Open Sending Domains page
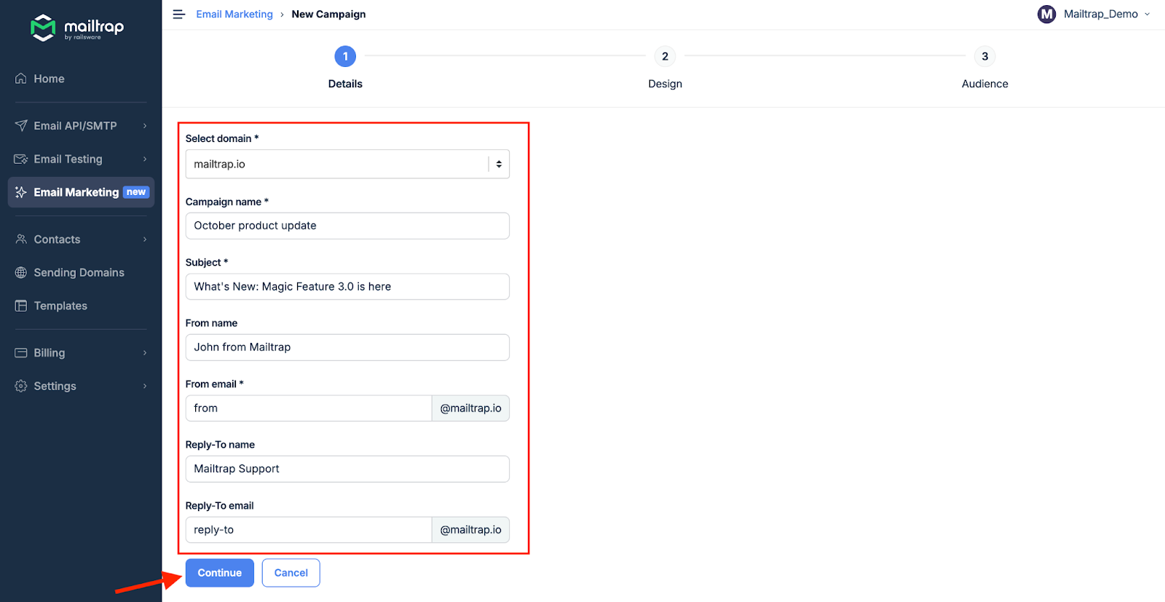The image size is (1165, 602). click(81, 273)
